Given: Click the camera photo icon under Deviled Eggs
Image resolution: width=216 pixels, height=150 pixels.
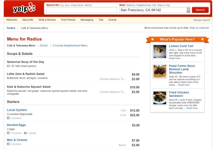Looking at the screenshot, I should click(25, 133).
